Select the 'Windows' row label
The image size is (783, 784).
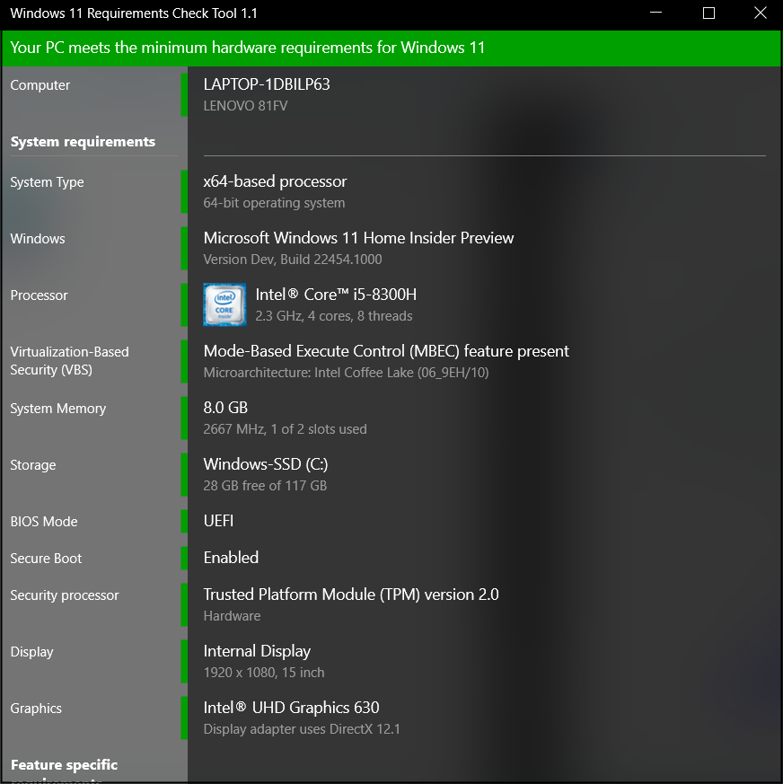click(x=38, y=239)
